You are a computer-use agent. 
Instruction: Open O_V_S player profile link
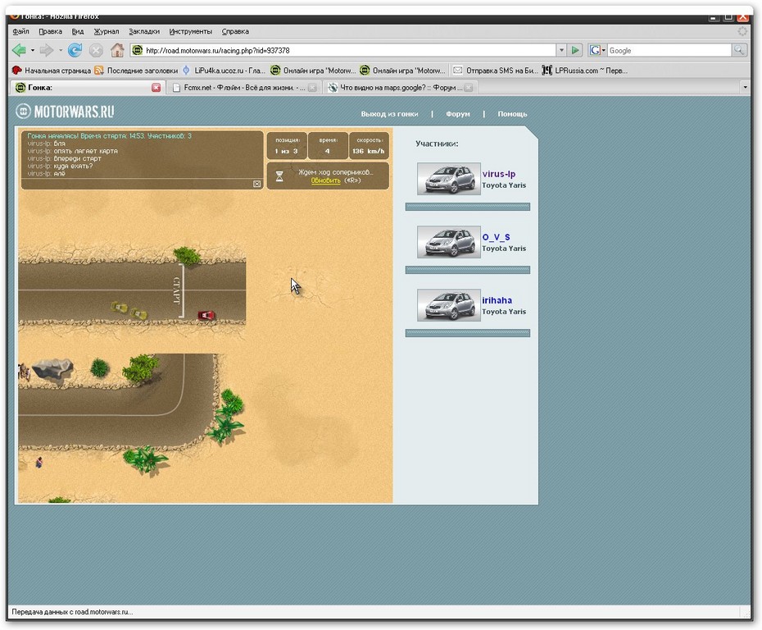(x=497, y=237)
